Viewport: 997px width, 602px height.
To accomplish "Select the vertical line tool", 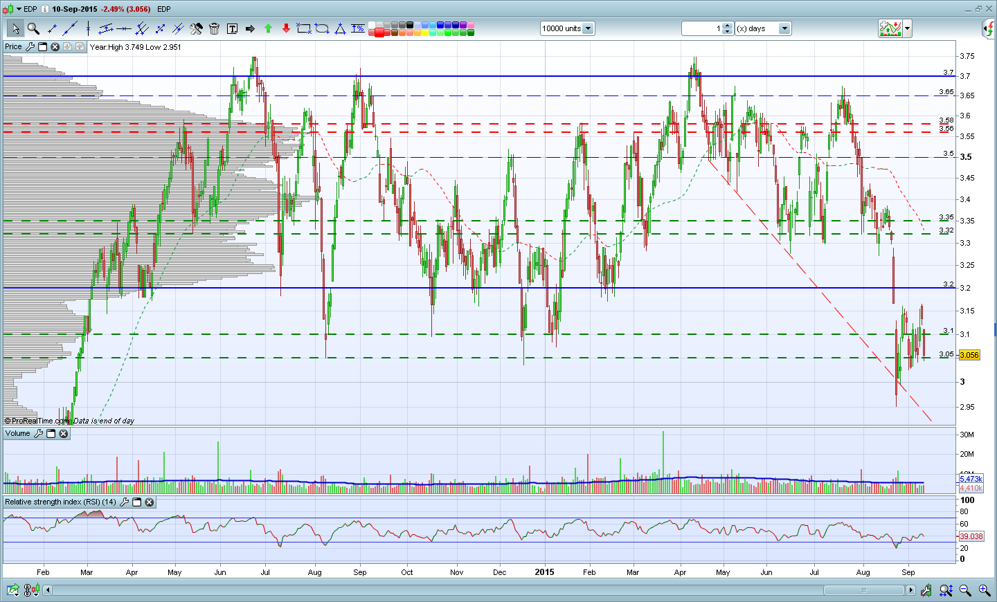I will pyautogui.click(x=88, y=28).
